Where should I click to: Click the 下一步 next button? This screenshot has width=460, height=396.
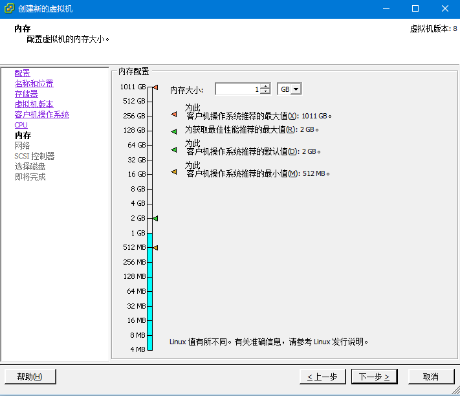coord(375,377)
